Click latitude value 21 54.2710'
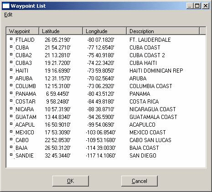Screen dimensions: 212x192 57,48
